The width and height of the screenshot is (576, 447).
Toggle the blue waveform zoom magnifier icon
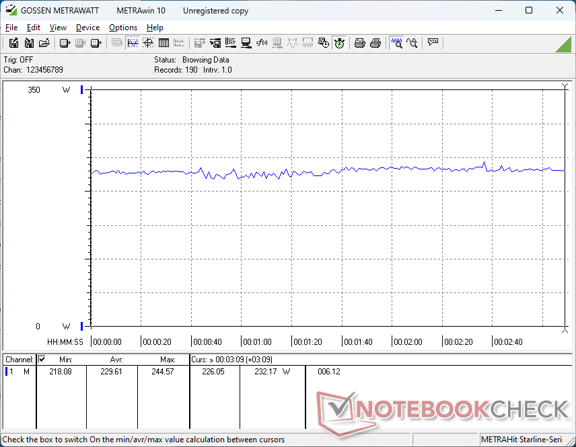396,43
